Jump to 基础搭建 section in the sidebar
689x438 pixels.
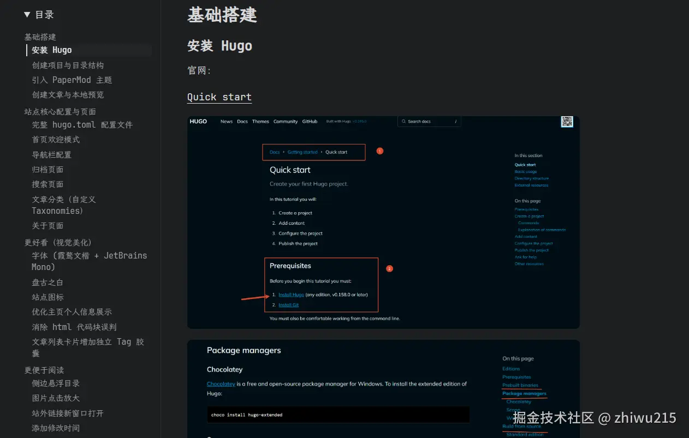[40, 37]
